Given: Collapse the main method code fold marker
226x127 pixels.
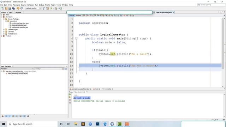Looking at the screenshot, I should tap(76, 38).
